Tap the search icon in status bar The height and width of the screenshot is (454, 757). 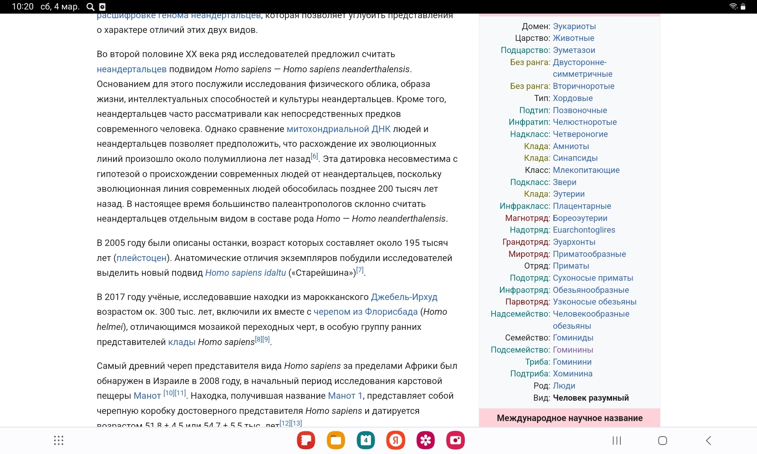point(90,7)
